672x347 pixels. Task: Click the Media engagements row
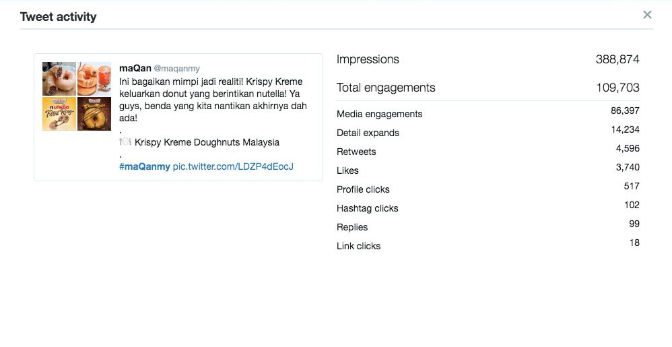488,114
